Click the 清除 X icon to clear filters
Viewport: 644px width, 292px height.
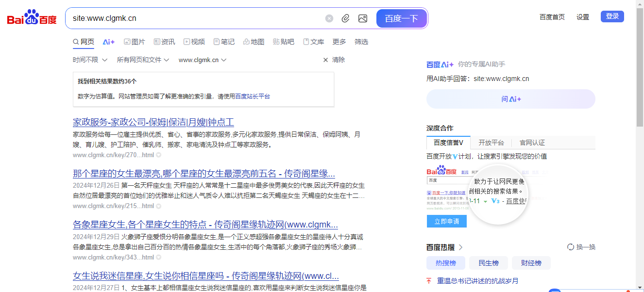tap(325, 60)
